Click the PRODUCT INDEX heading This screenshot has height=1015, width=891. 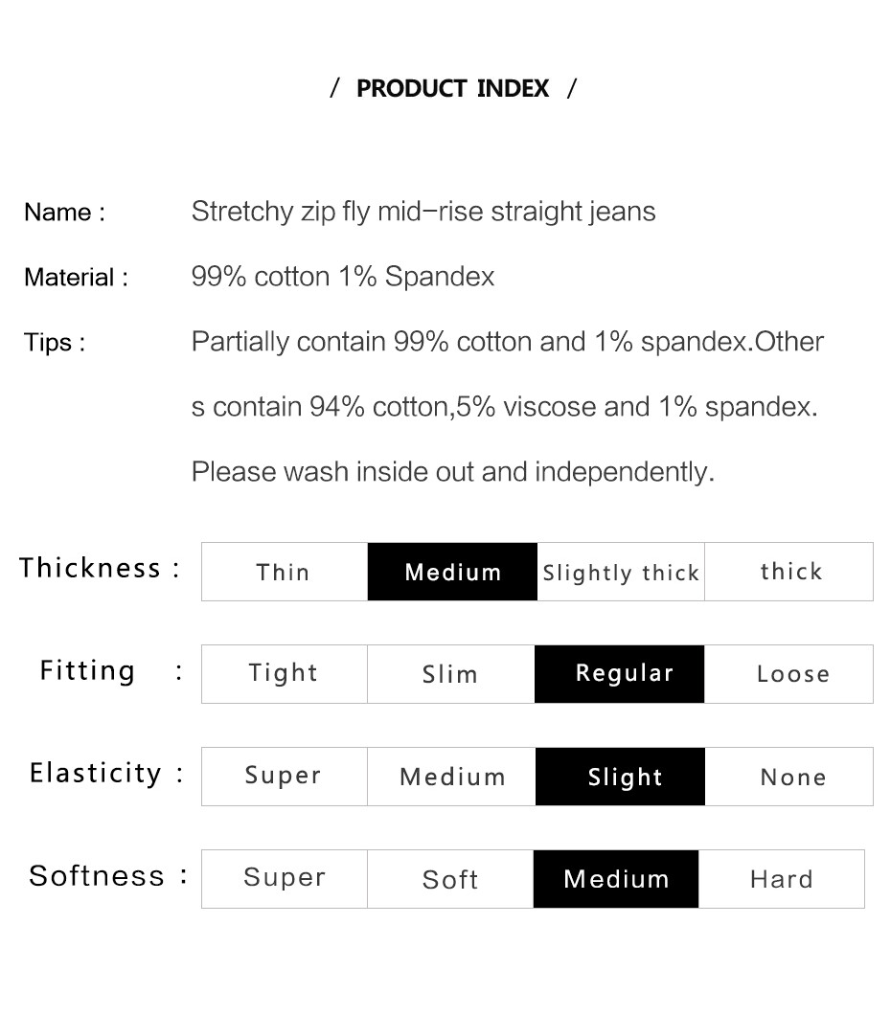pos(452,88)
